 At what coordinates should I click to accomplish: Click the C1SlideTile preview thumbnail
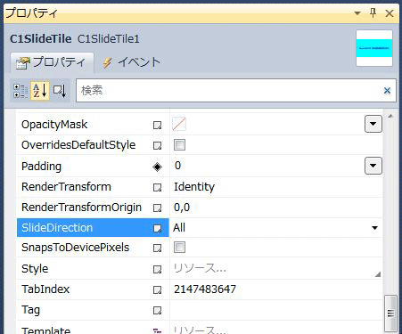click(374, 48)
